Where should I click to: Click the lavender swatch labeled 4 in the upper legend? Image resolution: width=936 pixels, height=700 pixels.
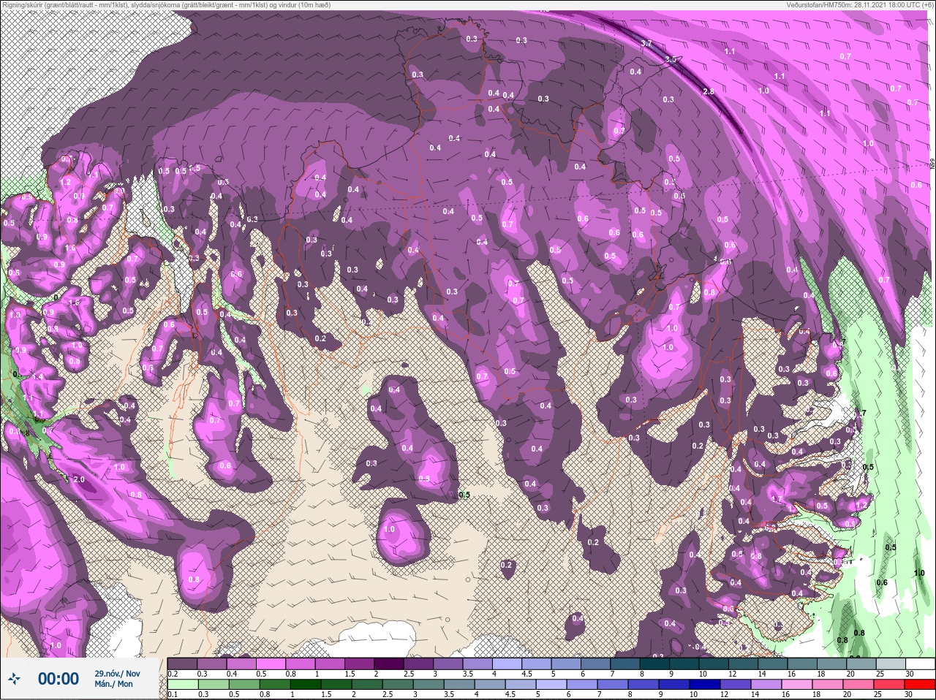tap(508, 663)
